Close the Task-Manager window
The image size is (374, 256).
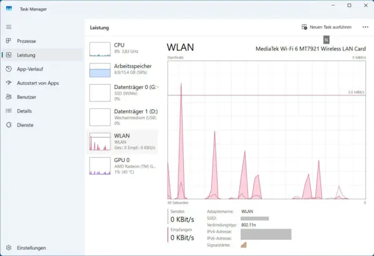pos(366,5)
